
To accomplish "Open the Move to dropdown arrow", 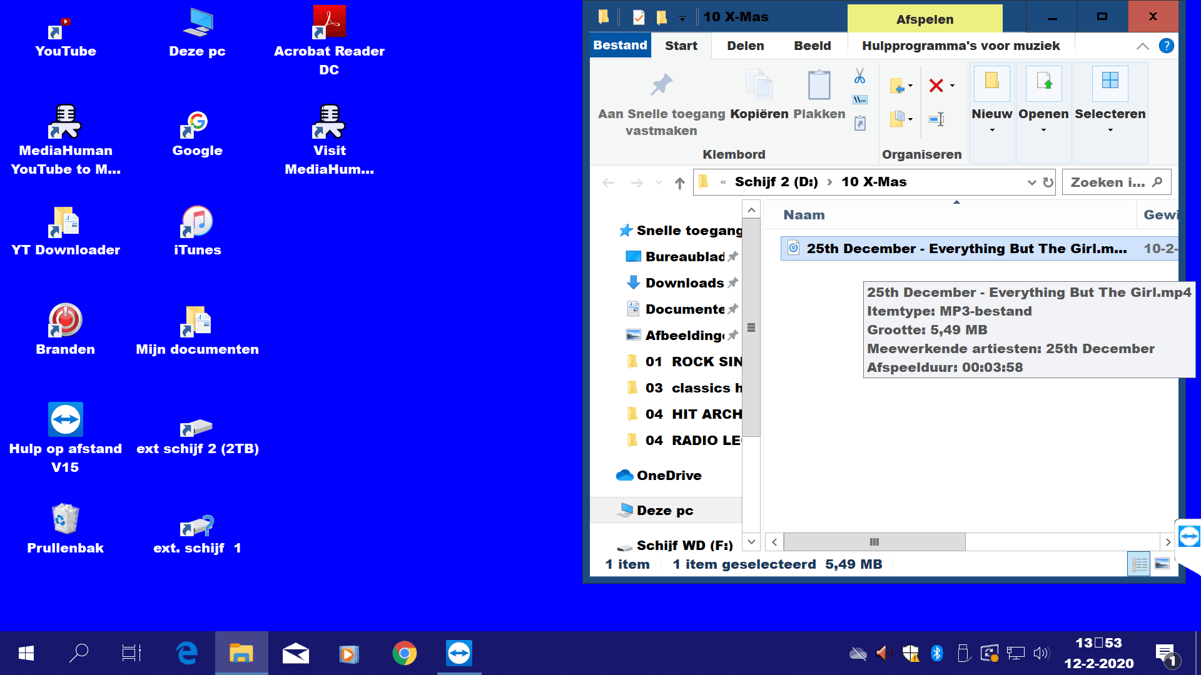I will 910,86.
